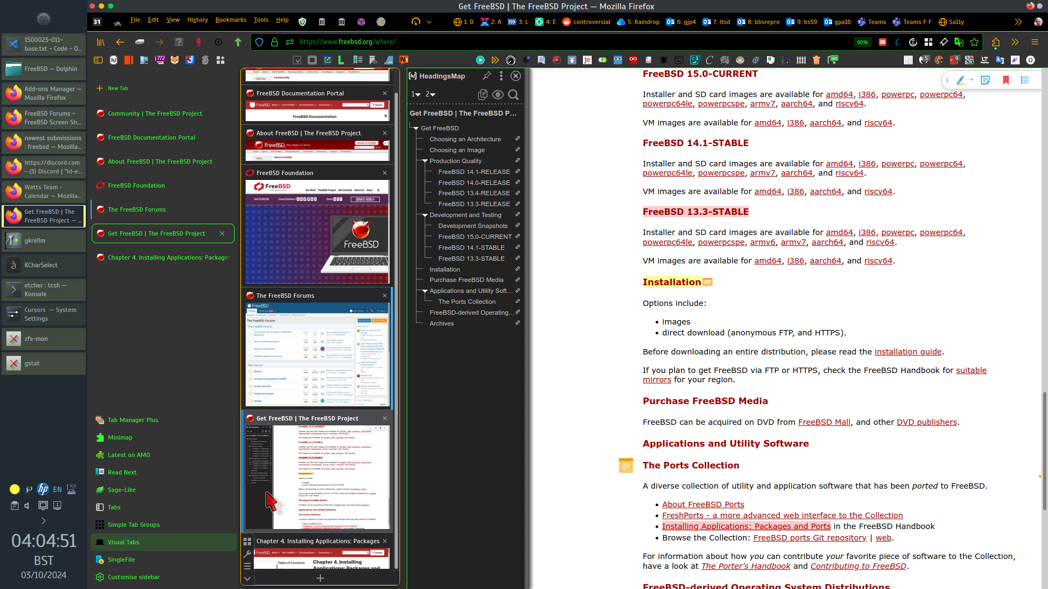The width and height of the screenshot is (1048, 589).
Task: Click the HeadingsMap toolbar extension icon
Action: [x=114, y=60]
